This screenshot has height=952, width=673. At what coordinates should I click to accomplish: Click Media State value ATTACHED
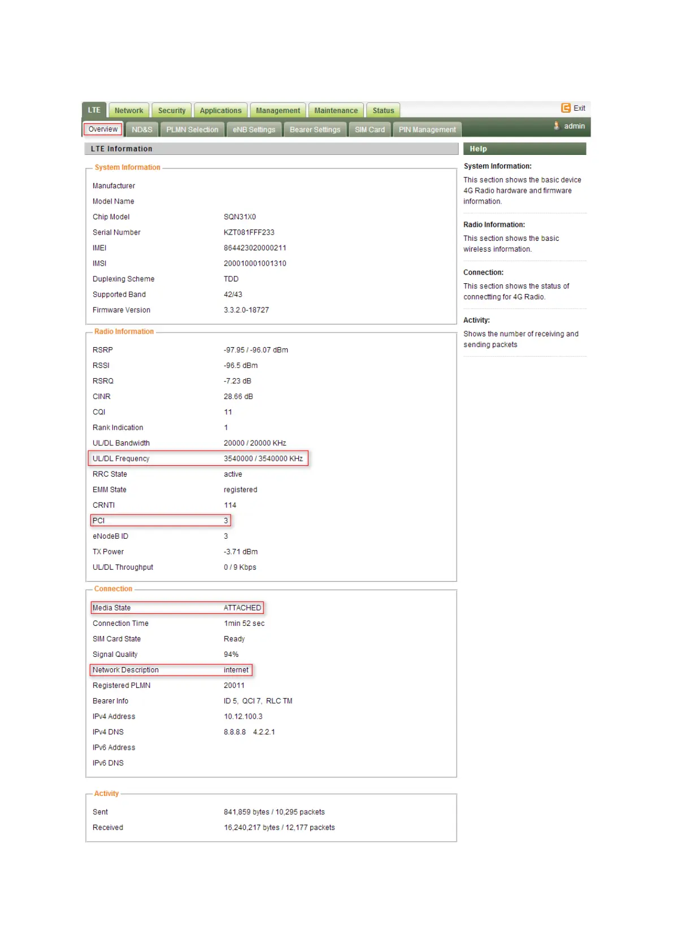click(x=242, y=608)
